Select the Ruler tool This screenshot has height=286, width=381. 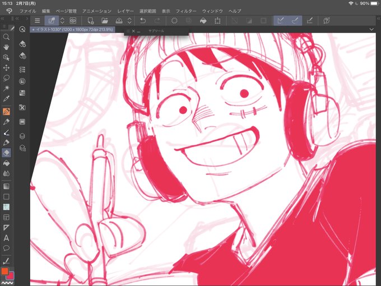pos(6,228)
